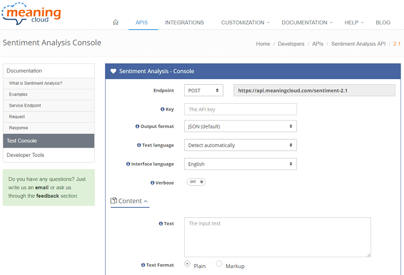Screen dimensions: 404x275
Task: Click the info icon beside Text language
Action: [x=139, y=145]
